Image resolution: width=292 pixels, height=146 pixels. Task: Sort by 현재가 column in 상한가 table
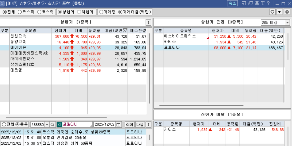(x=61, y=30)
